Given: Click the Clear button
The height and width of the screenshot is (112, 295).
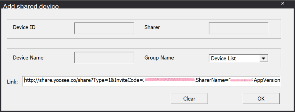Looking at the screenshot, I should point(189,99).
